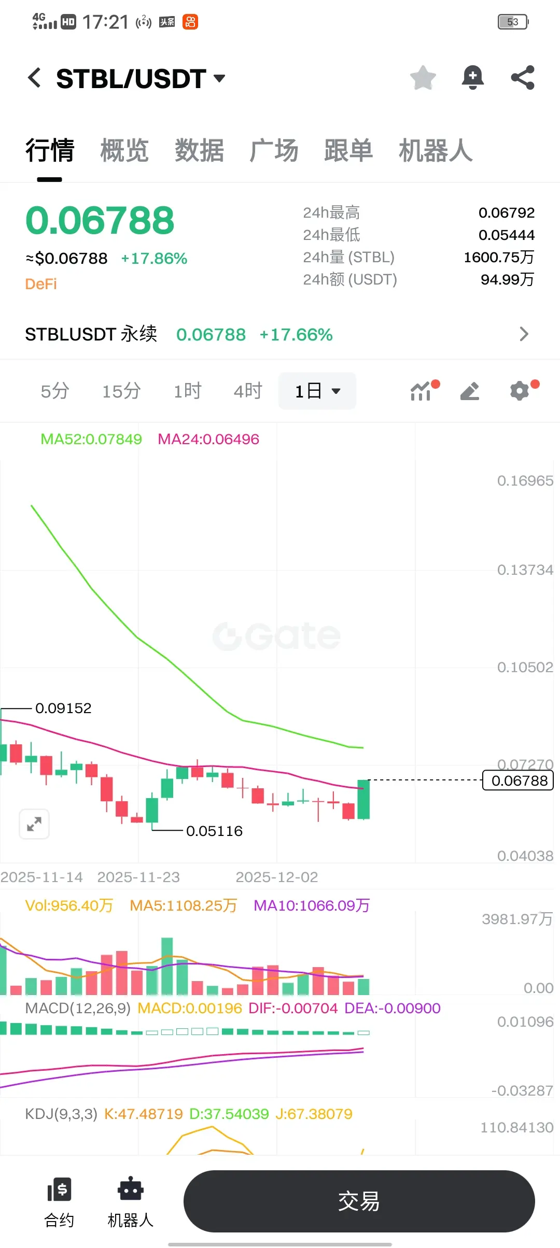Expand chart to fullscreen
560x1248 pixels.
click(34, 824)
